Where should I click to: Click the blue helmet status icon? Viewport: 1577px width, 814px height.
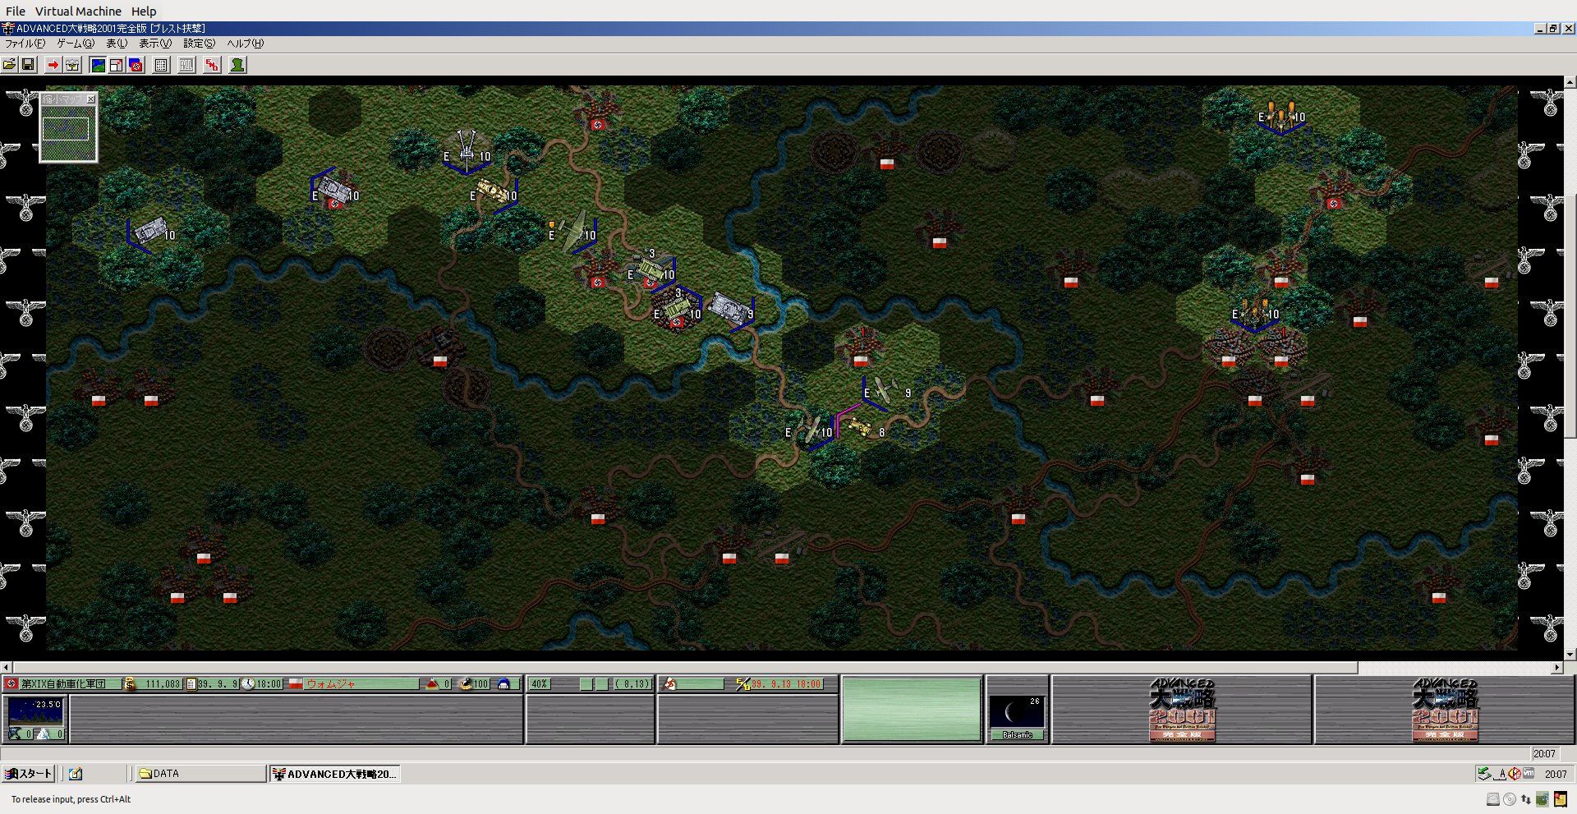(x=504, y=683)
